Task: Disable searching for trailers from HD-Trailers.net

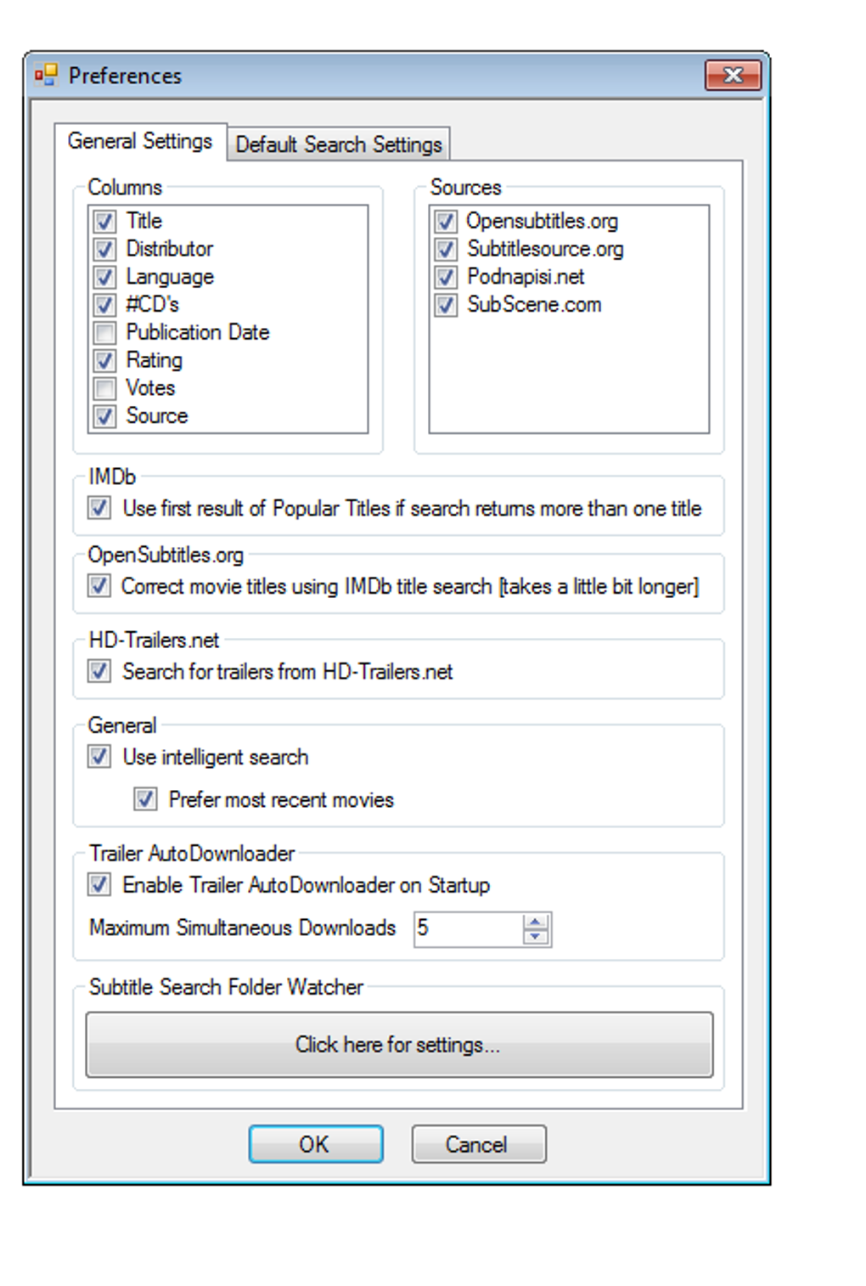Action: coord(98,671)
